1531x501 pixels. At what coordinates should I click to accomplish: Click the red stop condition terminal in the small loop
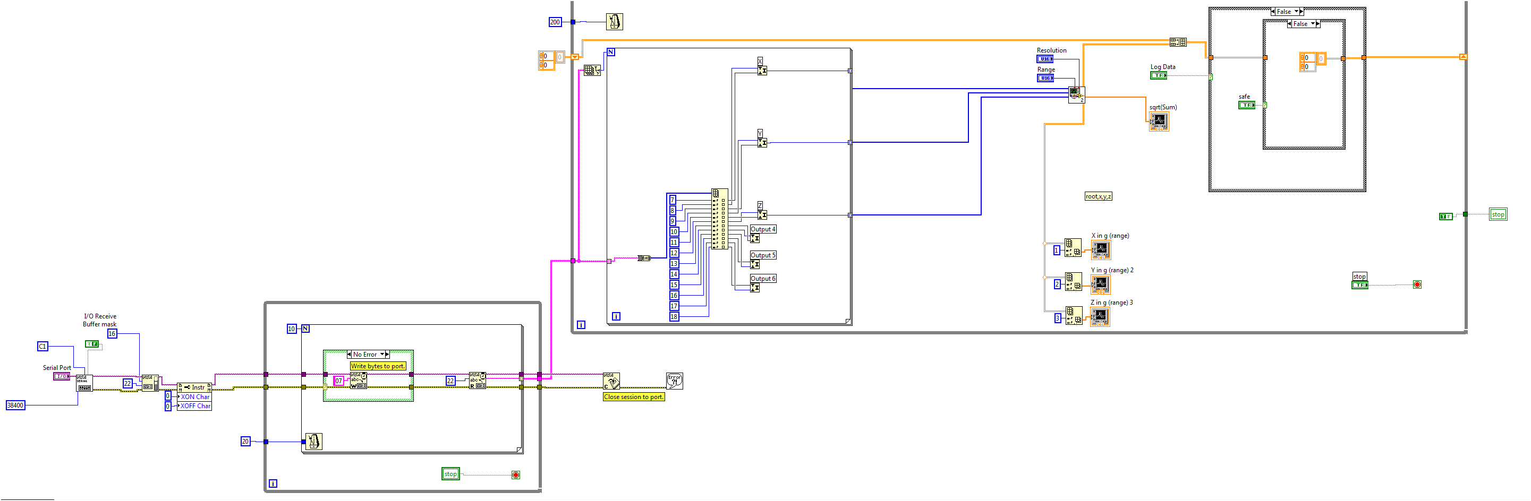coord(515,475)
